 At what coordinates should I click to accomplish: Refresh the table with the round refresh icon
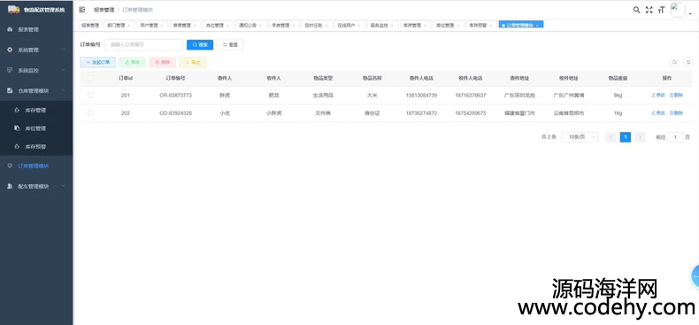point(688,63)
